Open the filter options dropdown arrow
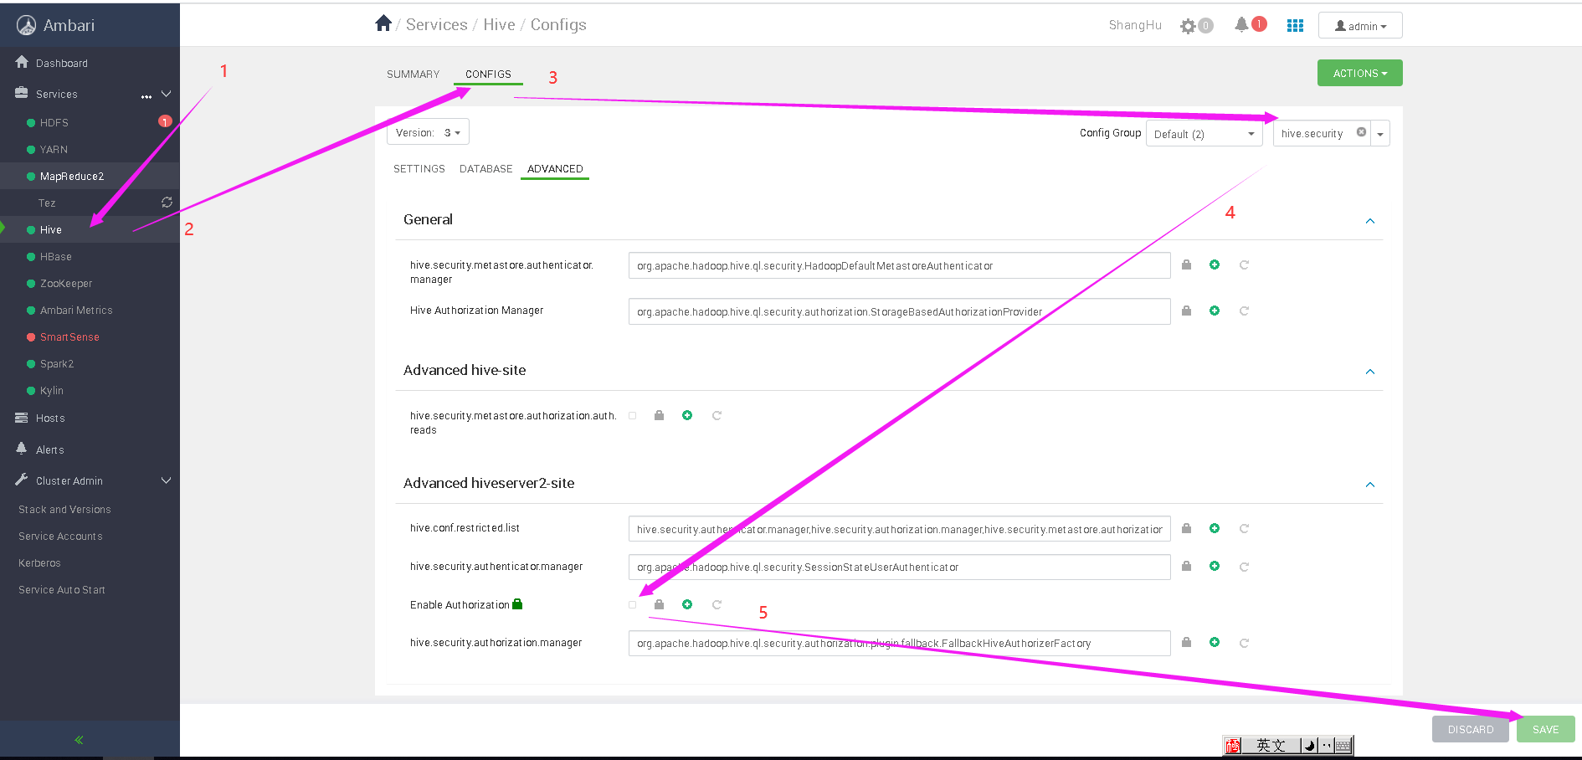Viewport: 1582px width, 760px height. 1380,134
